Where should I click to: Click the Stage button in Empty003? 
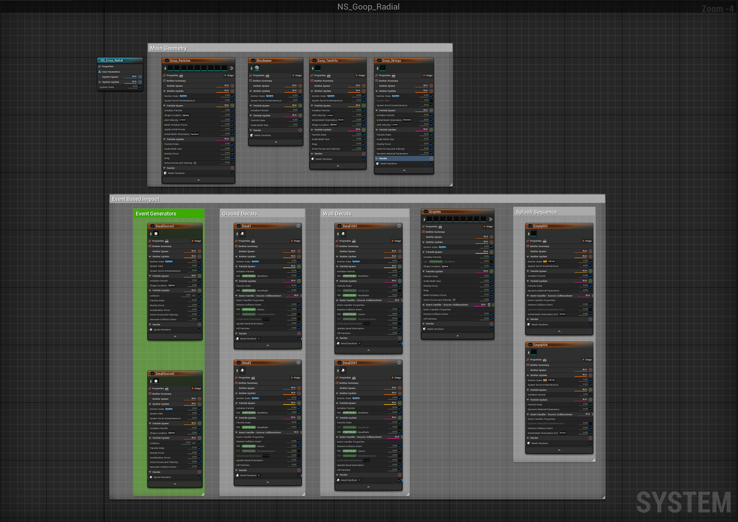(x=587, y=241)
